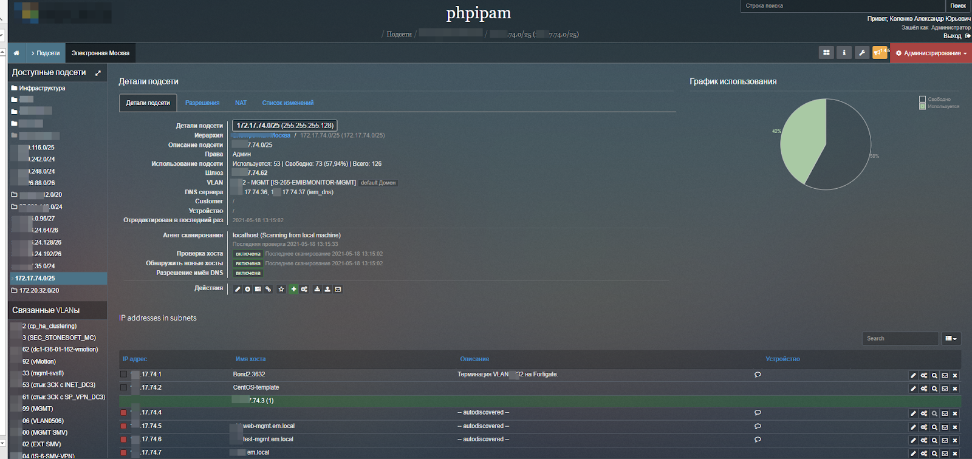Open the Электронная Москва navigation item

100,53
